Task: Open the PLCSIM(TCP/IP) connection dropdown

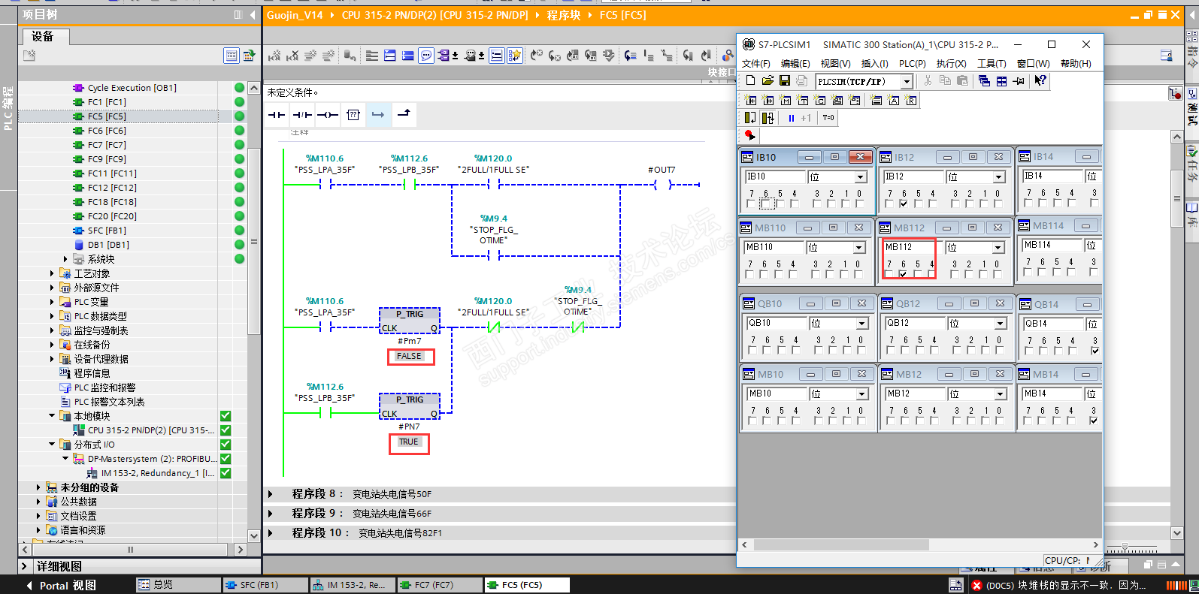Action: 907,82
